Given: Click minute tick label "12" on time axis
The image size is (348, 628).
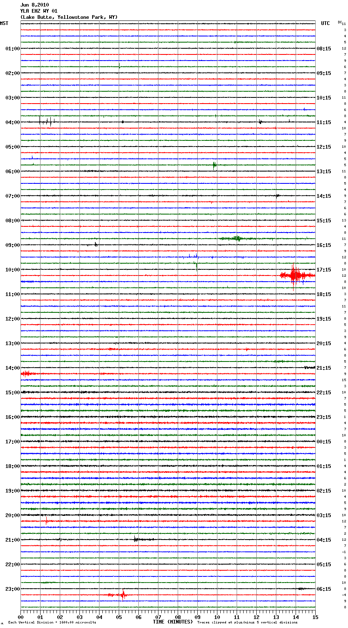Looking at the screenshot, I should pyautogui.click(x=257, y=617).
